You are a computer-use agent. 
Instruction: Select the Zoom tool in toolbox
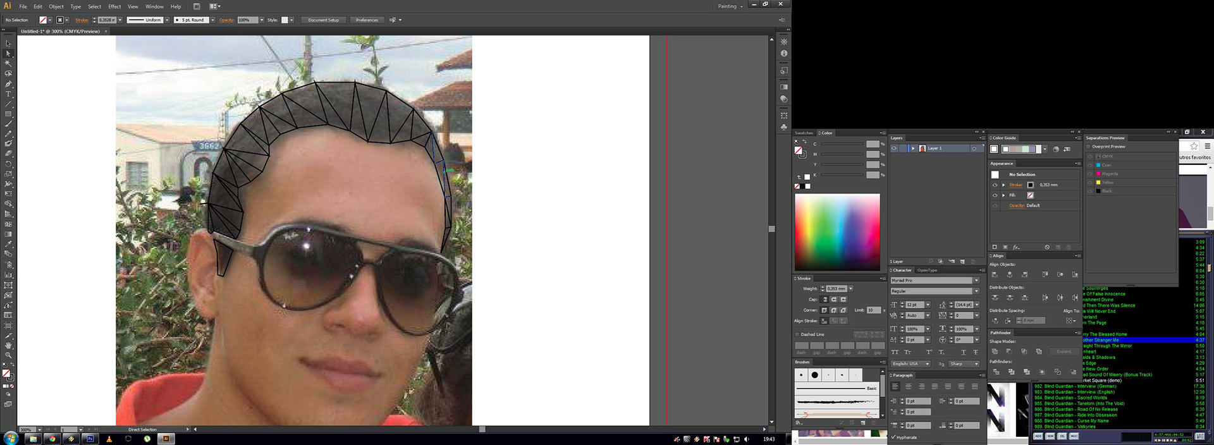(x=8, y=355)
